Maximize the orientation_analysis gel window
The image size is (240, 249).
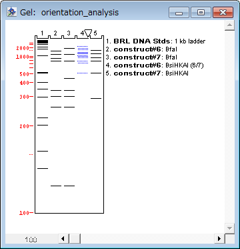(x=201, y=12)
